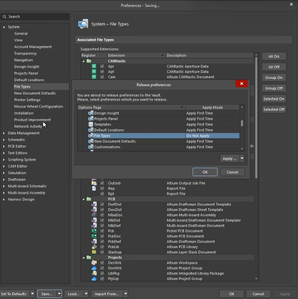This screenshot has width=298, height=299.
Task: Toggle the Apt extension checkbox
Action: tap(102, 72)
